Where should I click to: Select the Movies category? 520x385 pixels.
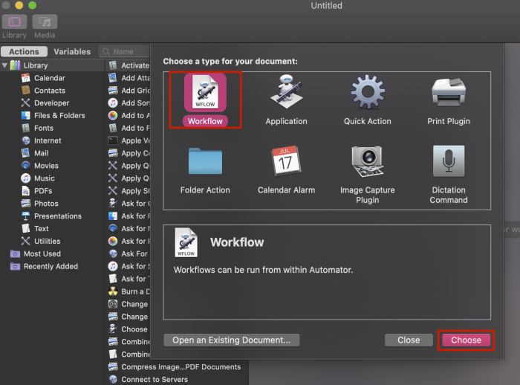point(46,166)
